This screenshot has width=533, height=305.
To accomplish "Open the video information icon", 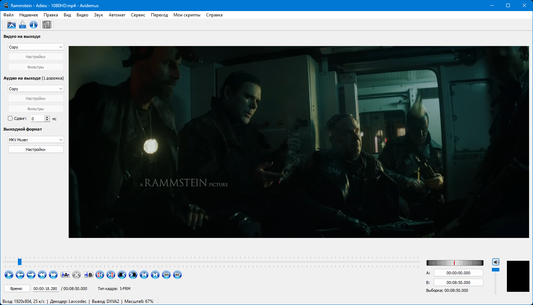I will (34, 25).
